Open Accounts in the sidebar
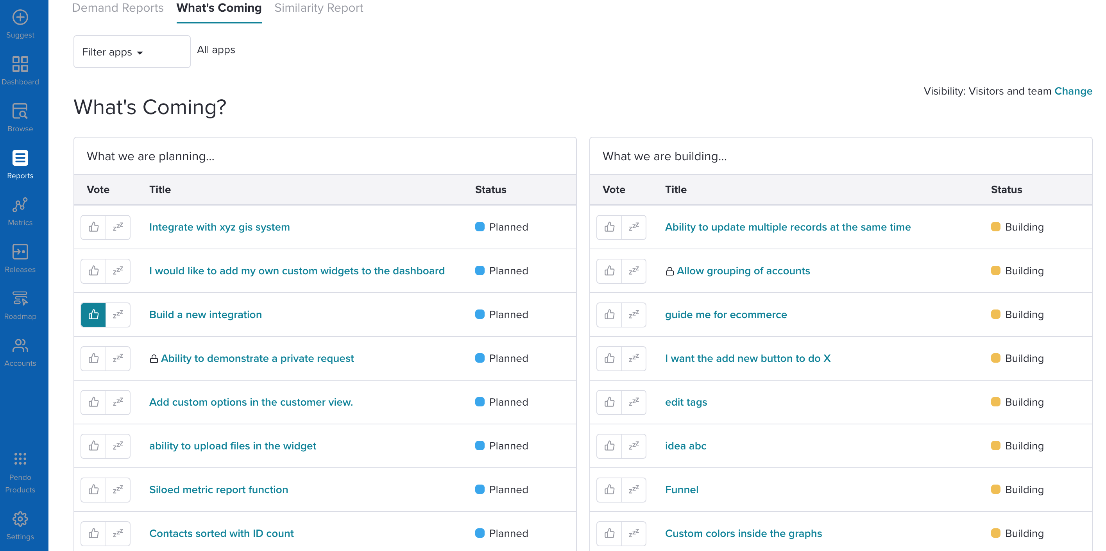Viewport: 1106px width, 551px height. point(20,352)
